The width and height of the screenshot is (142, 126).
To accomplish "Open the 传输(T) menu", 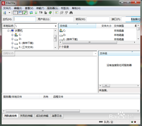I will [x=40, y=8].
